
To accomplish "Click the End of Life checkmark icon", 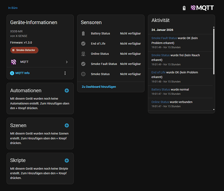I will point(83,44).
